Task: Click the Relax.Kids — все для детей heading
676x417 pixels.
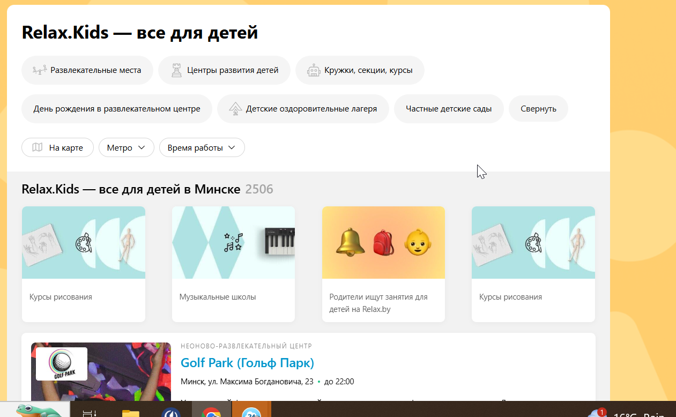Action: 140,32
